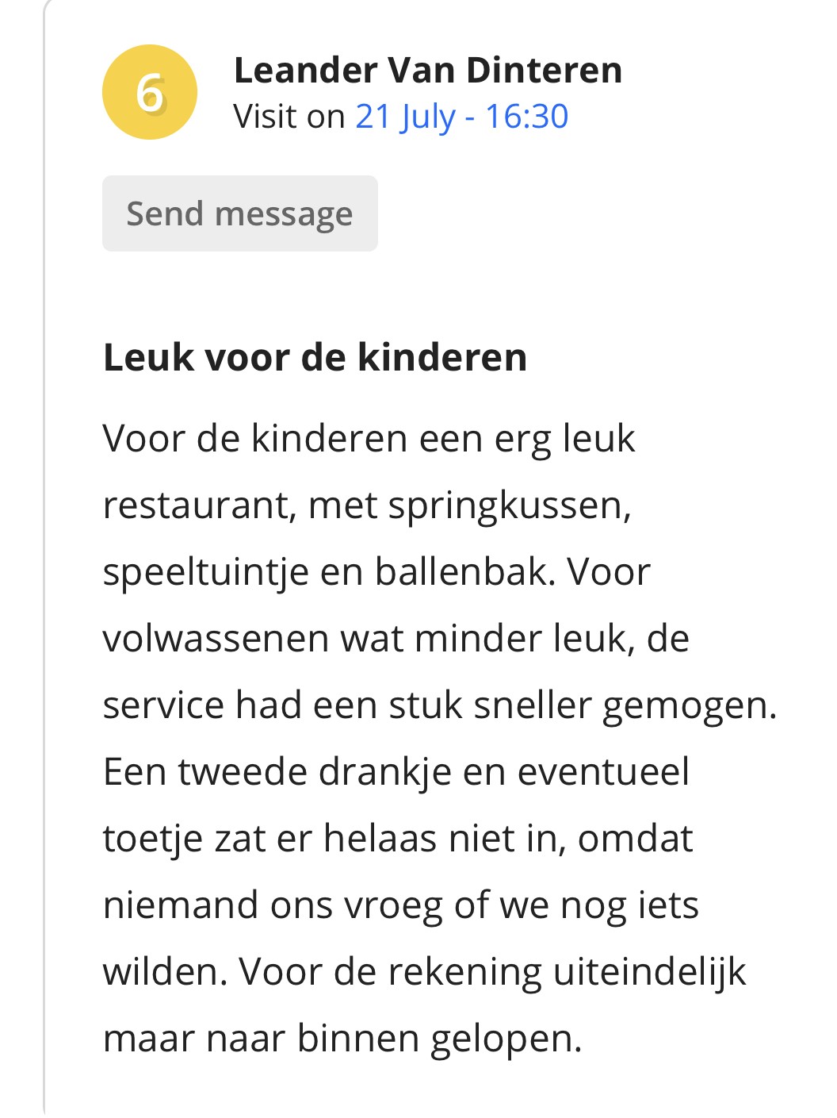Click the line starting 'volwassenen wat minder leuk'
The height and width of the screenshot is (1118, 837).
point(396,639)
